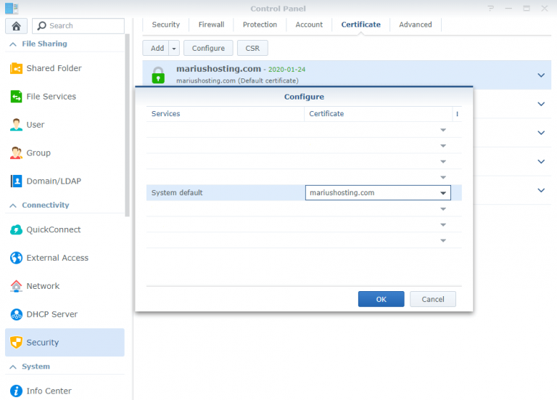Switch to the Account tab
Viewport: 557px width, 400px height.
[x=309, y=25]
